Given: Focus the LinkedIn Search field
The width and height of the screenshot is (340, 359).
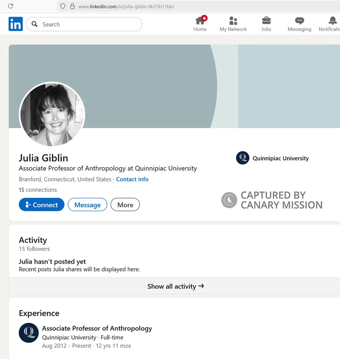Looking at the screenshot, I should (x=84, y=24).
